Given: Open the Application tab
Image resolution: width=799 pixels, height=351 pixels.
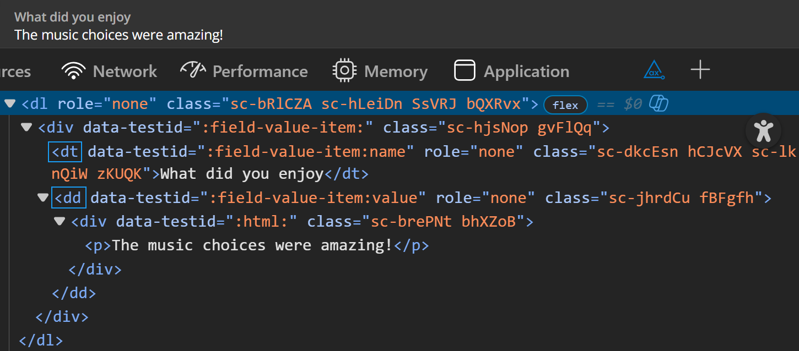Looking at the screenshot, I should [526, 71].
